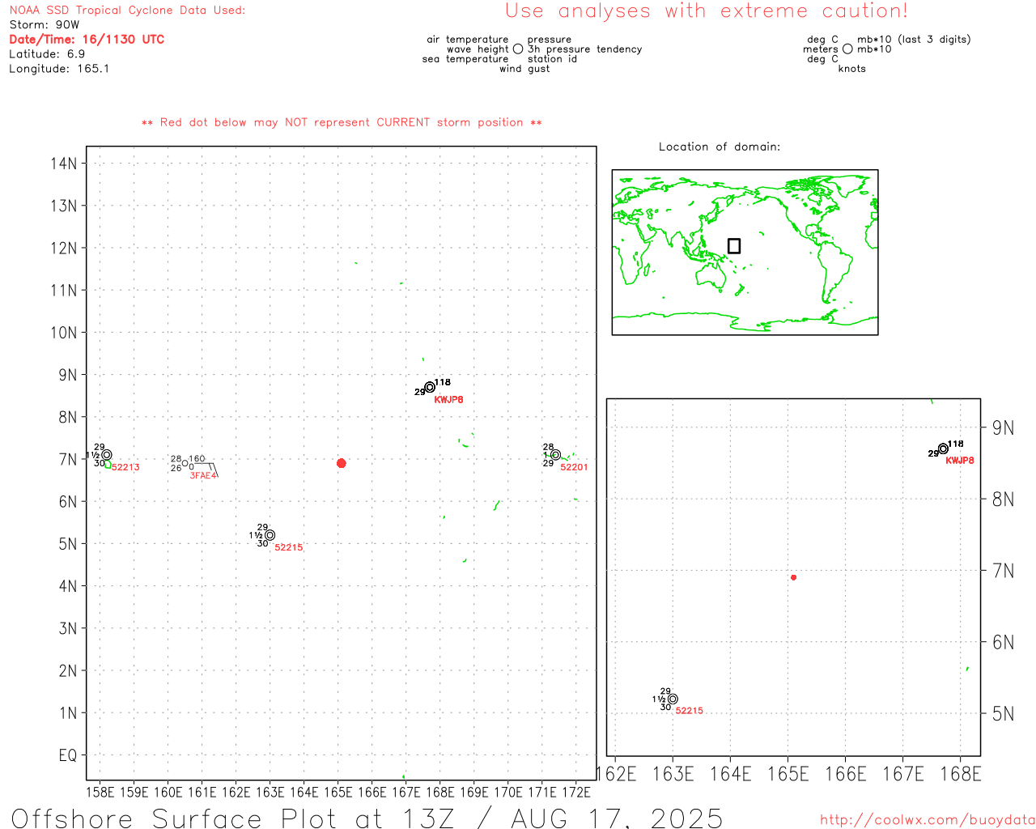Click 5N latitude label on inset map
Screen dimensions: 1036x829
tap(1003, 714)
